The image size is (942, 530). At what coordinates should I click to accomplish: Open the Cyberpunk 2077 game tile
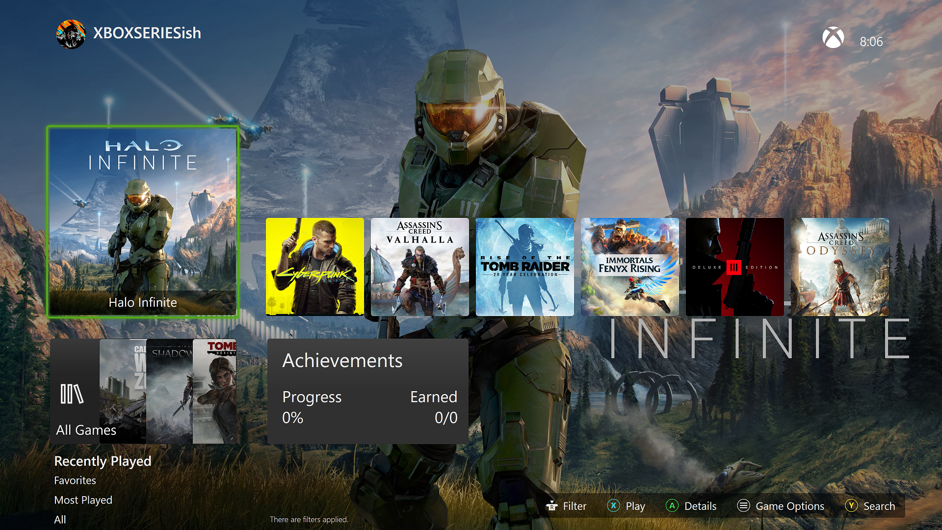(x=315, y=267)
